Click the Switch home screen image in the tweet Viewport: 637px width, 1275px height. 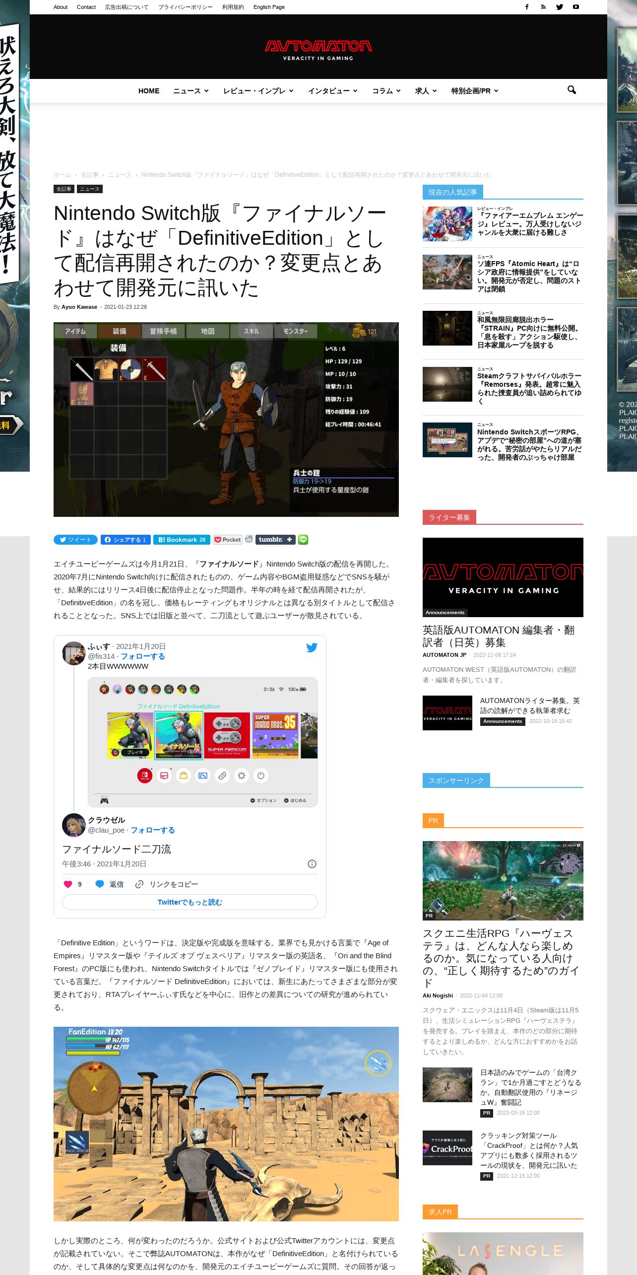click(203, 742)
